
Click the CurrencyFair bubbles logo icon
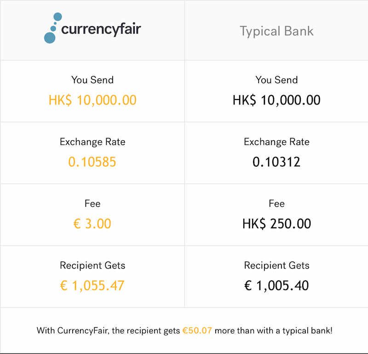coord(53,28)
